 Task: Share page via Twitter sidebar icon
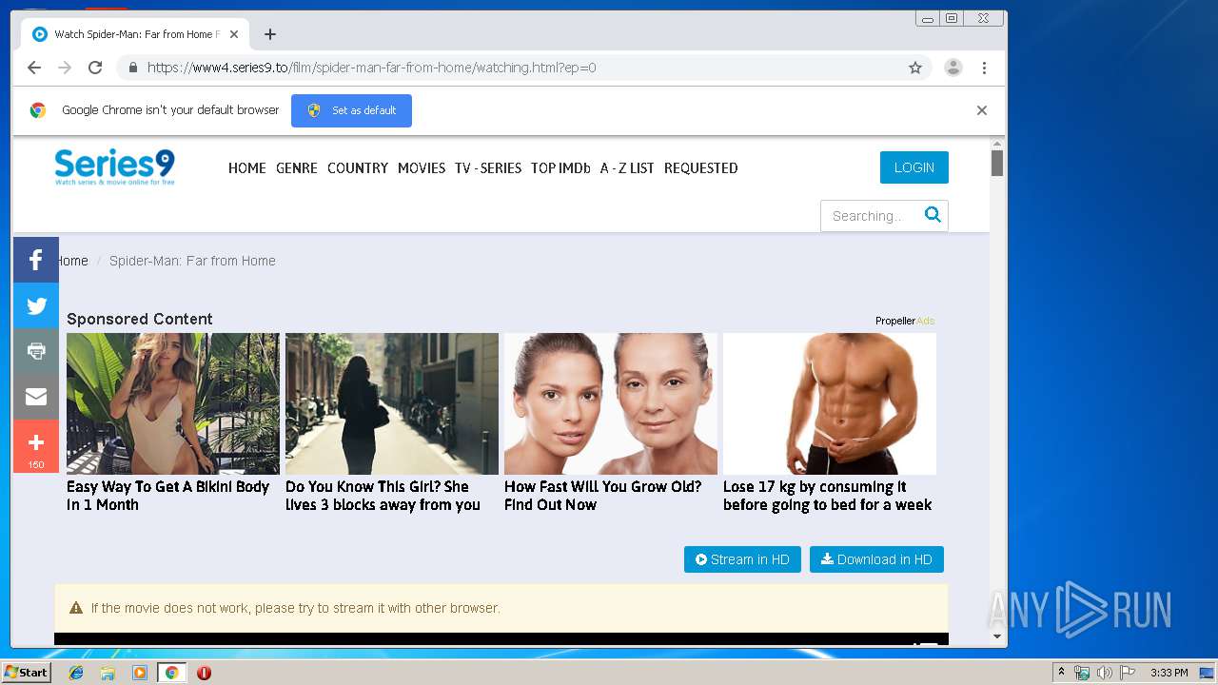(36, 305)
